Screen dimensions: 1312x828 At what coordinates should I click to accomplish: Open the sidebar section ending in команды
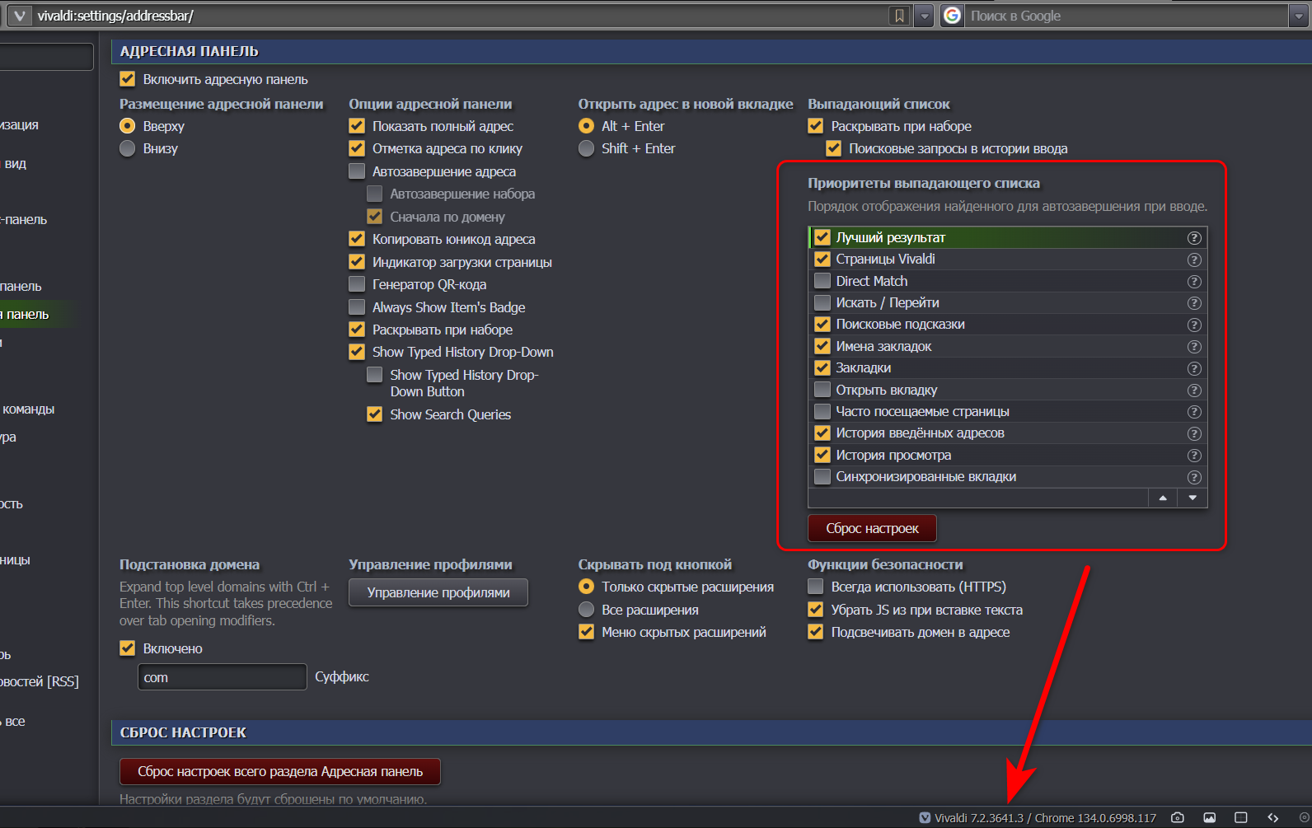[28, 409]
